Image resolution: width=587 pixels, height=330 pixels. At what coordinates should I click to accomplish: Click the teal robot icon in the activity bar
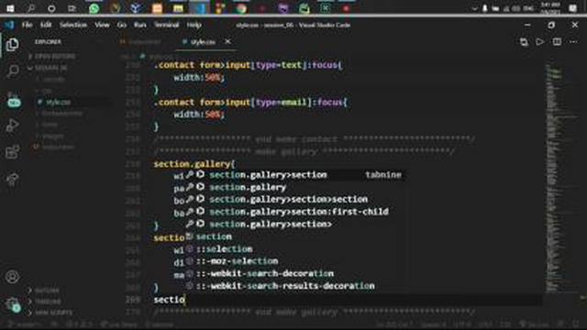(x=14, y=100)
